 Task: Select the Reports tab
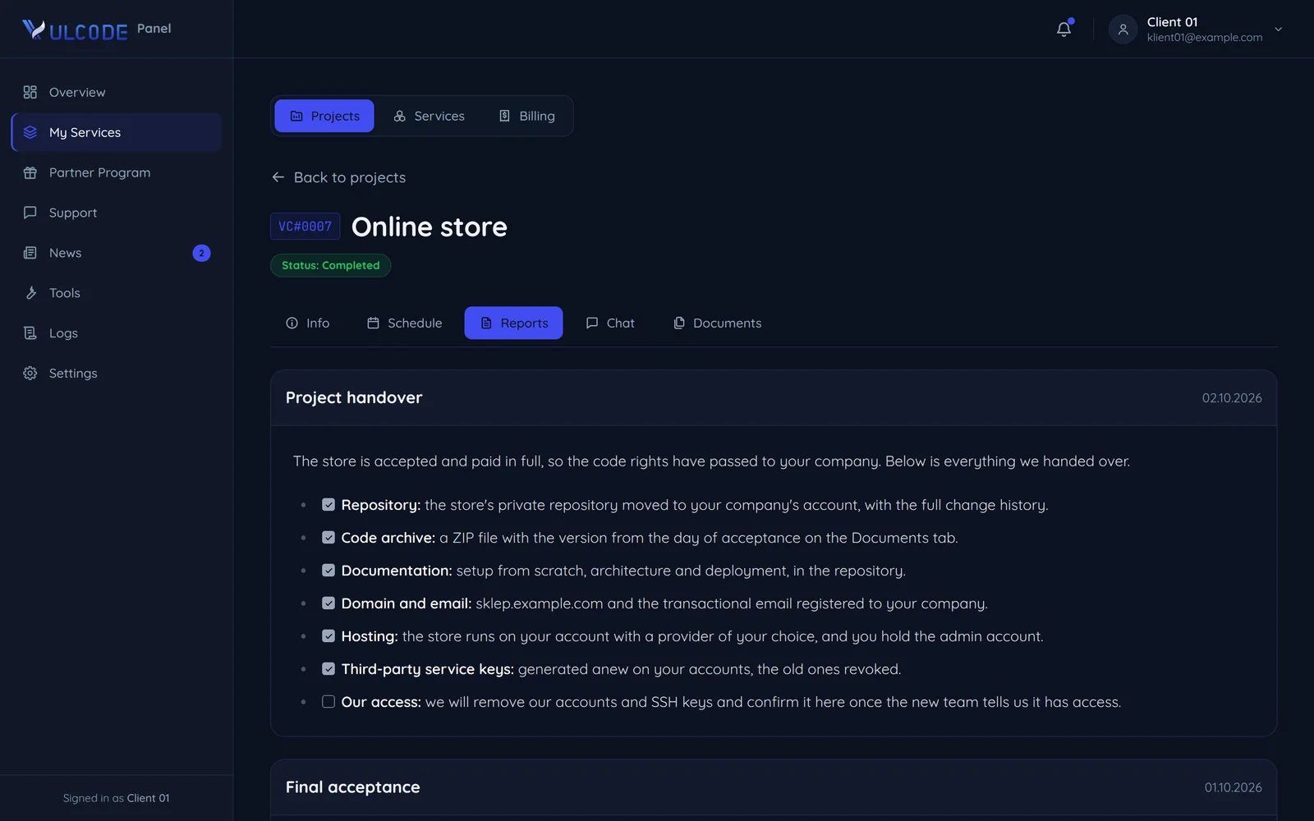(x=513, y=323)
